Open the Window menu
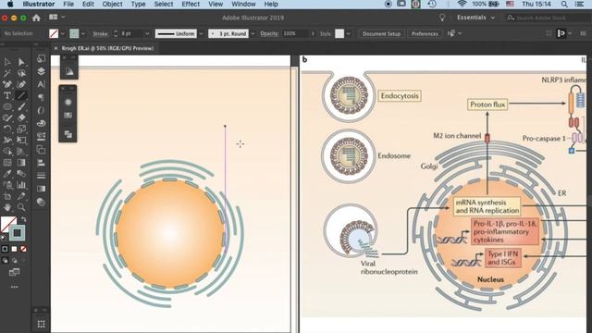592x333 pixels. pyautogui.click(x=243, y=4)
